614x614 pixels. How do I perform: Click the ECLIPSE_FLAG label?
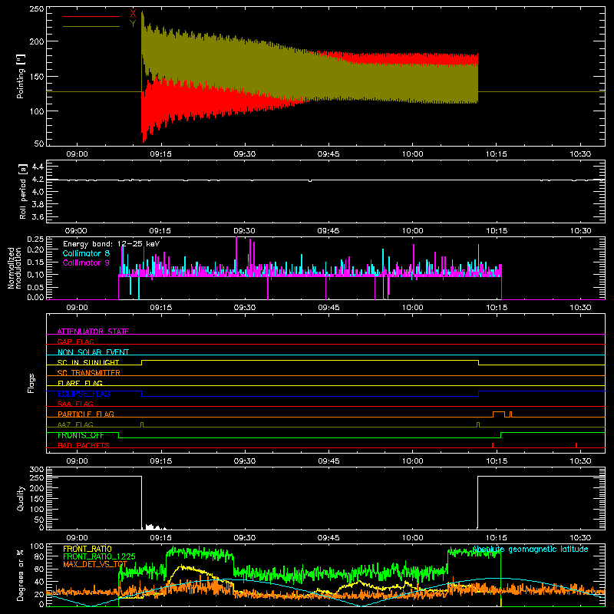(x=84, y=394)
